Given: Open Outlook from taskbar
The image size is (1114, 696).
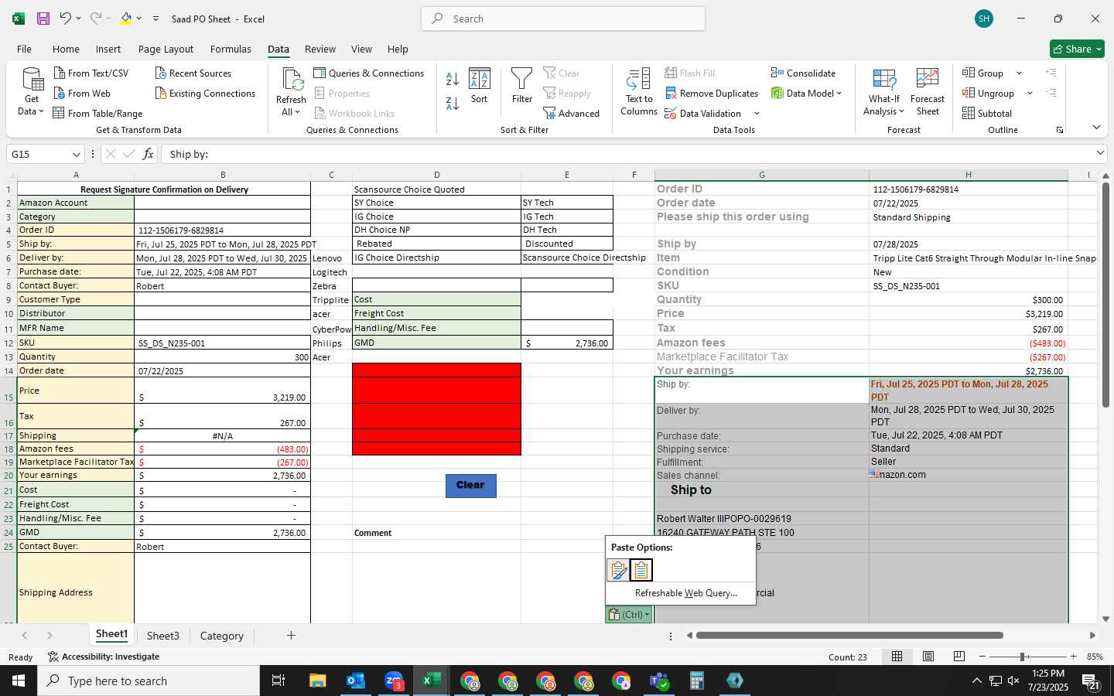Looking at the screenshot, I should click(356, 681).
